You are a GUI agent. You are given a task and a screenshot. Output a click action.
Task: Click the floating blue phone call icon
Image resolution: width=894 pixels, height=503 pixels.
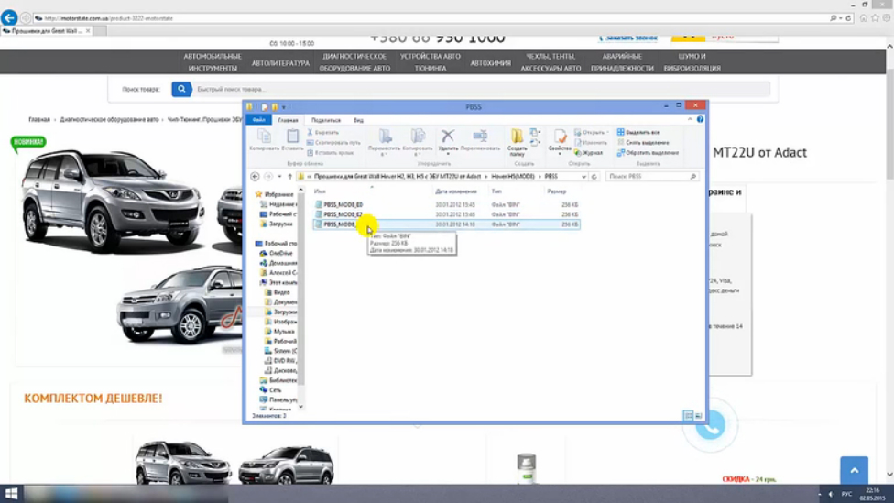click(711, 425)
